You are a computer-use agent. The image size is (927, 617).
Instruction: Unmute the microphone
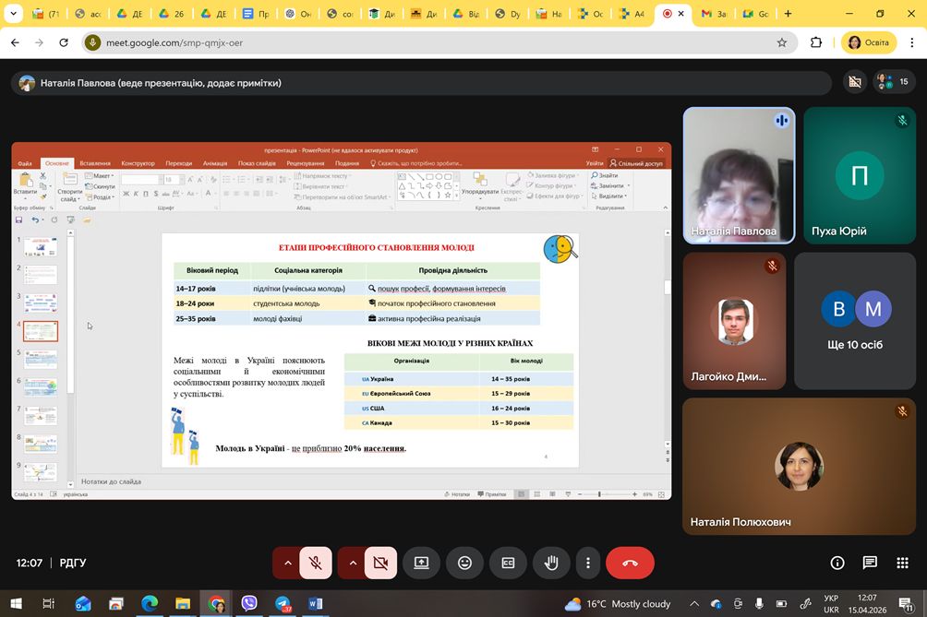coord(316,563)
